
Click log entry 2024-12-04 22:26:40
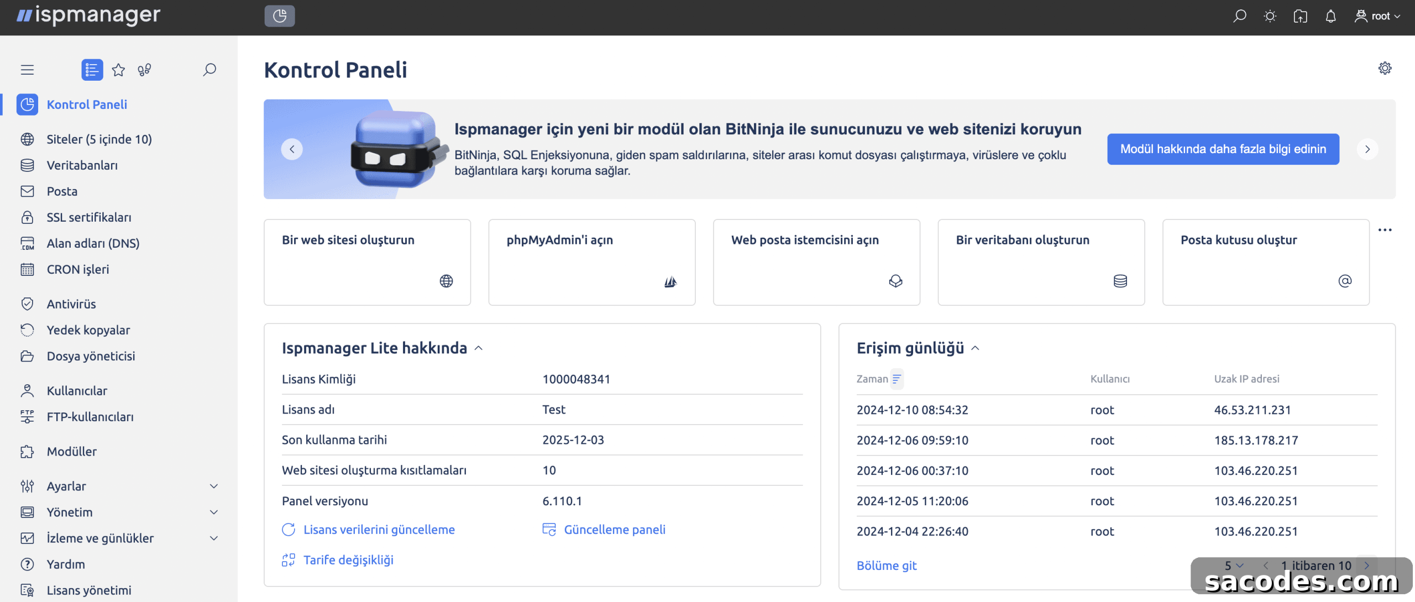(x=913, y=531)
